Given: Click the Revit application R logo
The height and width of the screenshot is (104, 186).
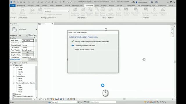Looking at the screenshot, I should coord(11,2).
